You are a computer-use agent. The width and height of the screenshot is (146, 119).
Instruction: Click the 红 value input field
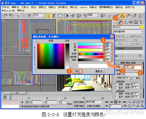click(x=107, y=44)
